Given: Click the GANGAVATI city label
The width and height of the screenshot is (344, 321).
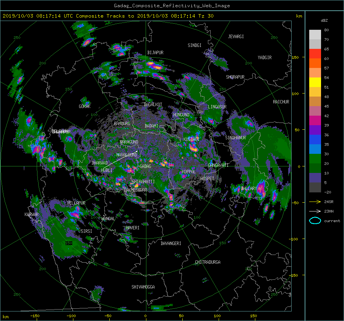Looking at the screenshot, I should click(218, 165).
